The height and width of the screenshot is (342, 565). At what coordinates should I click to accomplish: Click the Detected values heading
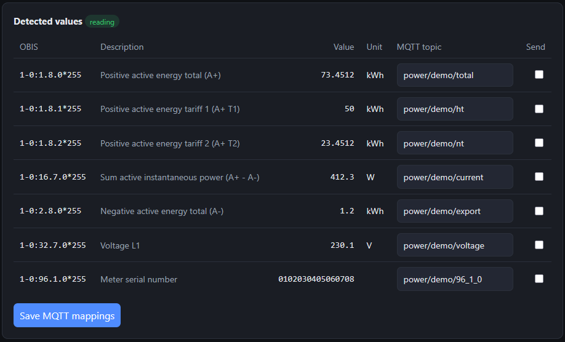48,22
